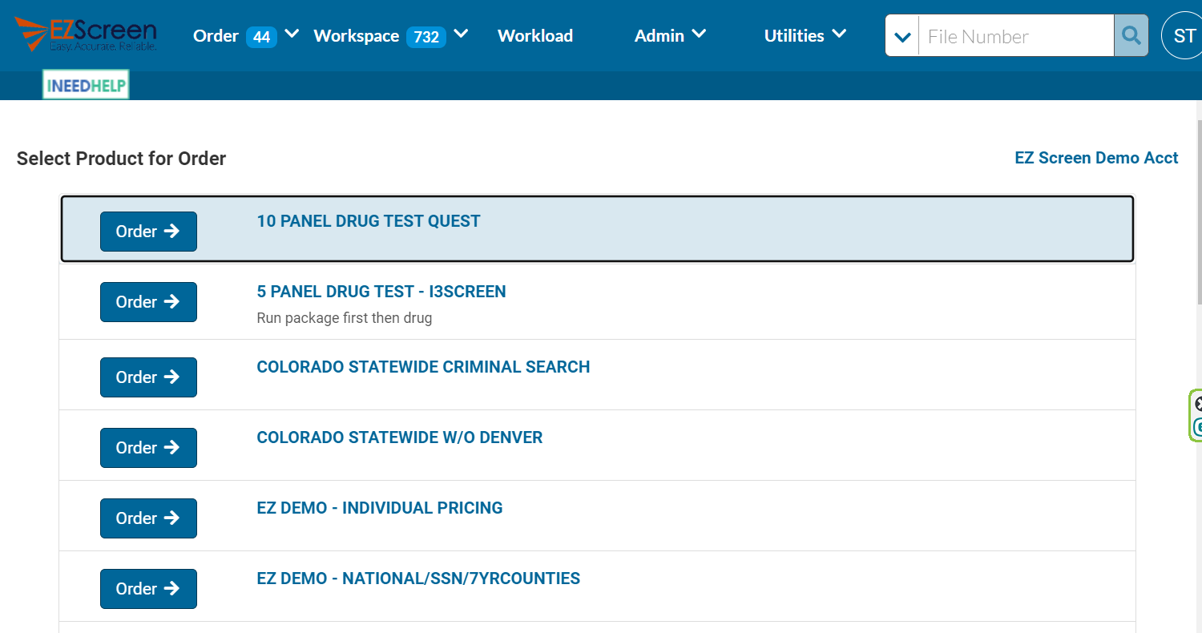Viewport: 1202px width, 633px height.
Task: Click the search magnifier icon
Action: (1131, 36)
